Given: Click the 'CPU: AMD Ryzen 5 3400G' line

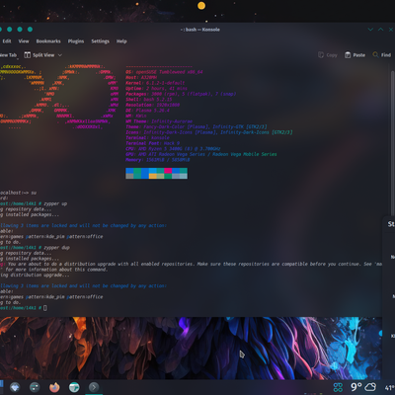Looking at the screenshot, I should coord(173,149).
